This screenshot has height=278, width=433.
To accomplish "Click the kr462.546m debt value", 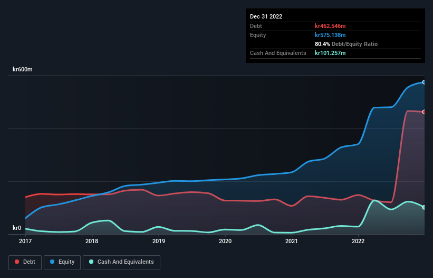I will pos(330,26).
